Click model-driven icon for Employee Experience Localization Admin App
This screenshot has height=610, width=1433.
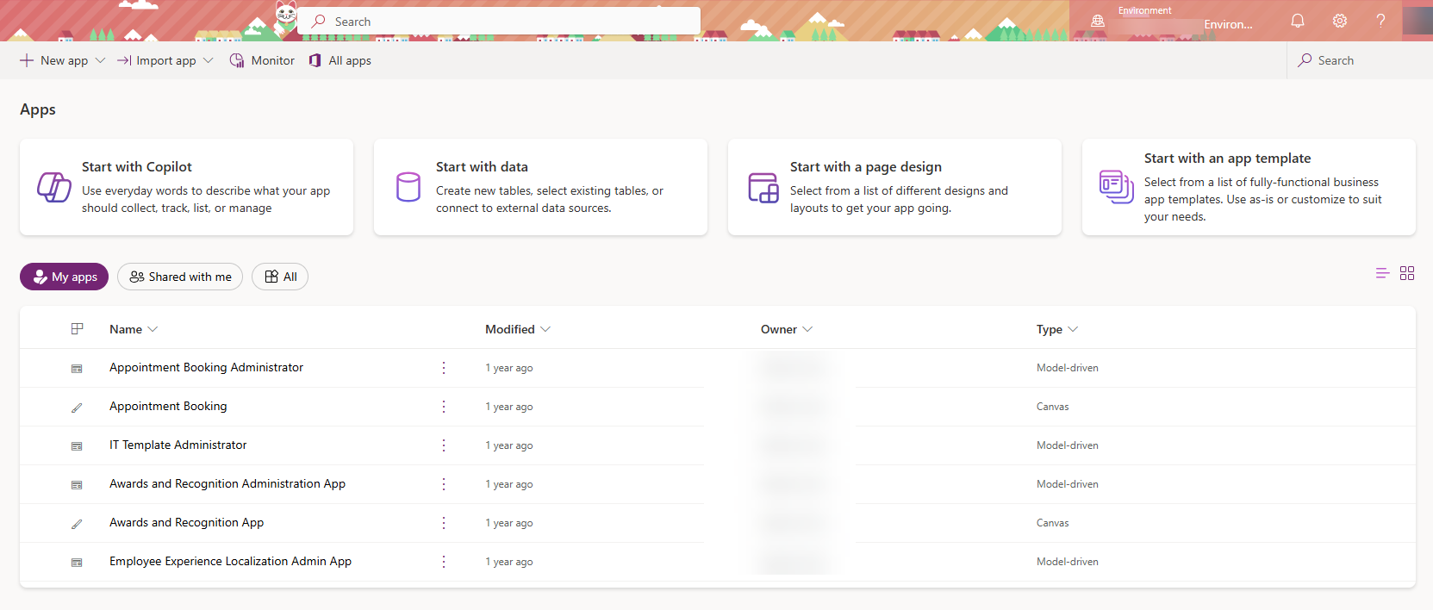[x=77, y=563]
